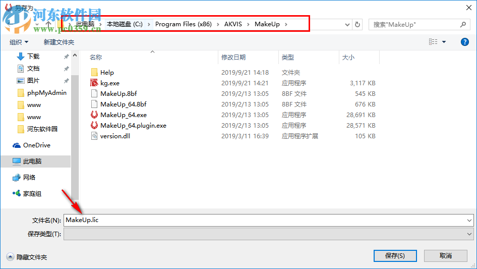Viewport: 477px width, 269px height.
Task: Open the 保存类型 dropdown
Action: [268, 234]
